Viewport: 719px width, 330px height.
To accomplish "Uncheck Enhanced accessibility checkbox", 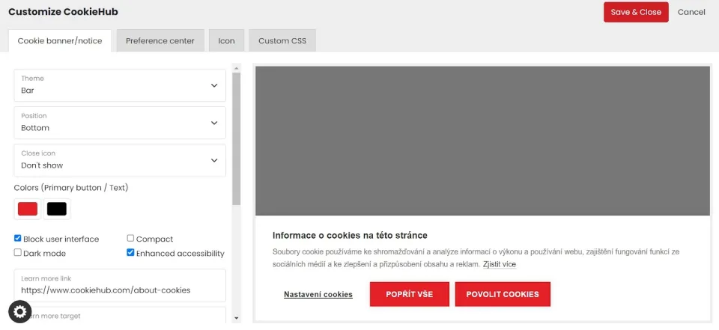I will point(130,252).
